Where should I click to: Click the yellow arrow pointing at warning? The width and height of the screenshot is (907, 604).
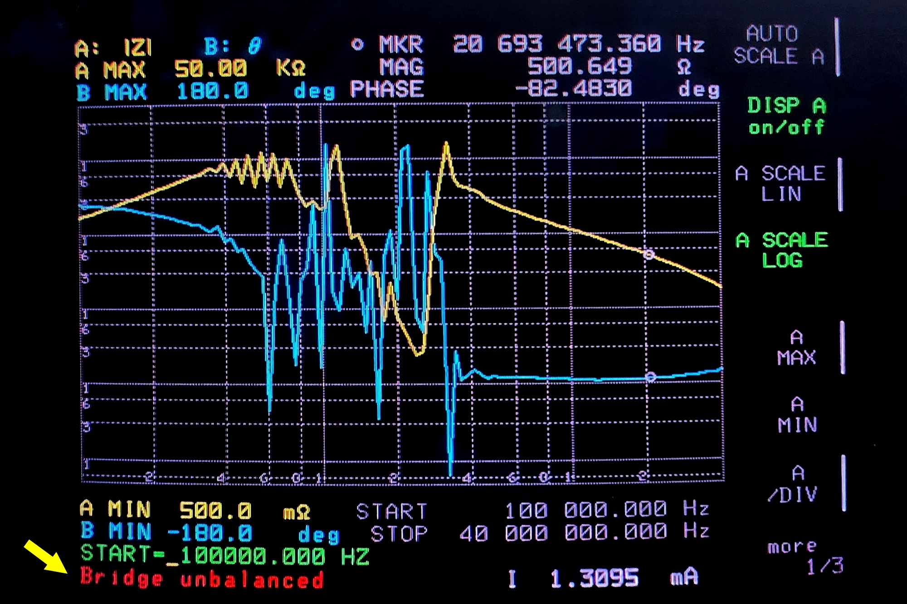click(46, 558)
